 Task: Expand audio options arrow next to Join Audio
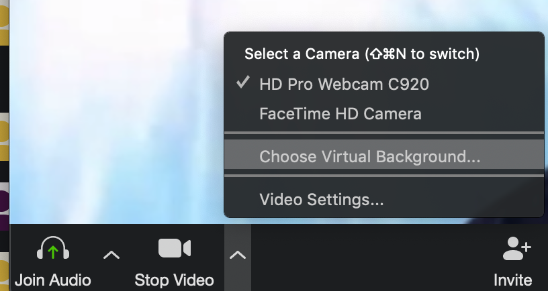(x=111, y=255)
